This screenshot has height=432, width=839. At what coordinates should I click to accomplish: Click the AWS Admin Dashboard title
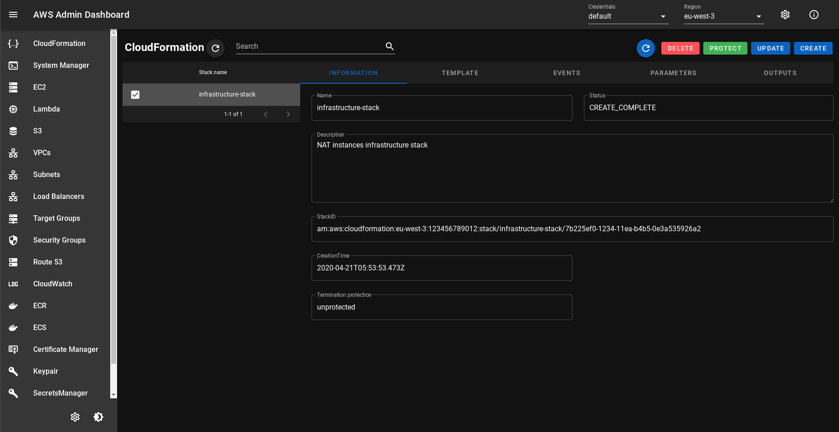[81, 15]
